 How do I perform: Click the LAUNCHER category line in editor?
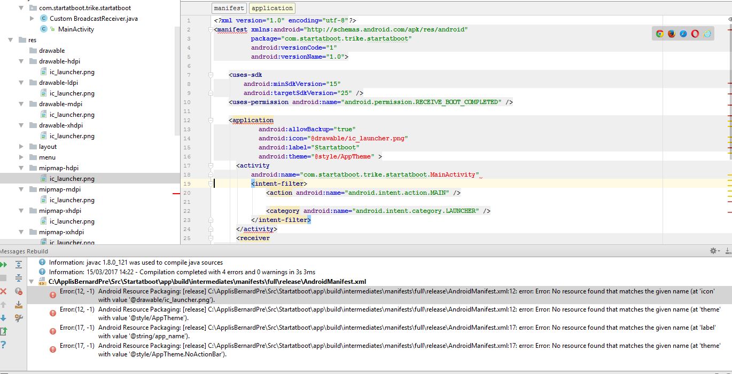tap(378, 211)
